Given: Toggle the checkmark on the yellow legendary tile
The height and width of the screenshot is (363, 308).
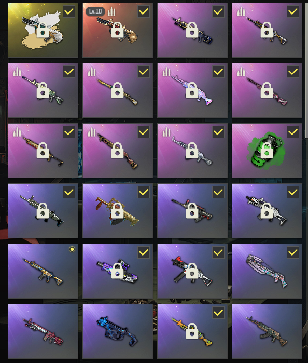Looking at the screenshot, I should pos(69,11).
